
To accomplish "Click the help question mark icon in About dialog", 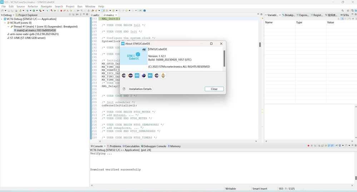I will coord(124,89).
